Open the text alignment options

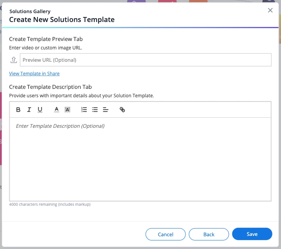tap(106, 110)
